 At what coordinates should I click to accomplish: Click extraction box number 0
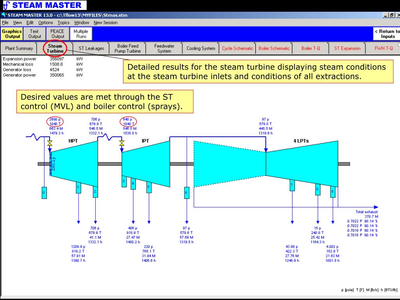coord(44,193)
